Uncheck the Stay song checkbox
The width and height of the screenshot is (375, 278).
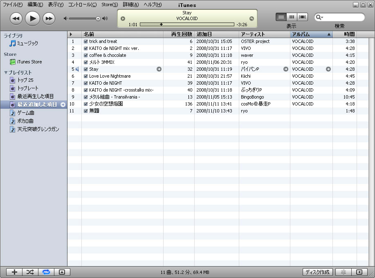85,69
